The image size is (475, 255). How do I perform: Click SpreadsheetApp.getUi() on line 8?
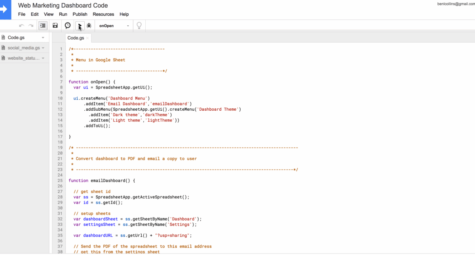(x=123, y=87)
